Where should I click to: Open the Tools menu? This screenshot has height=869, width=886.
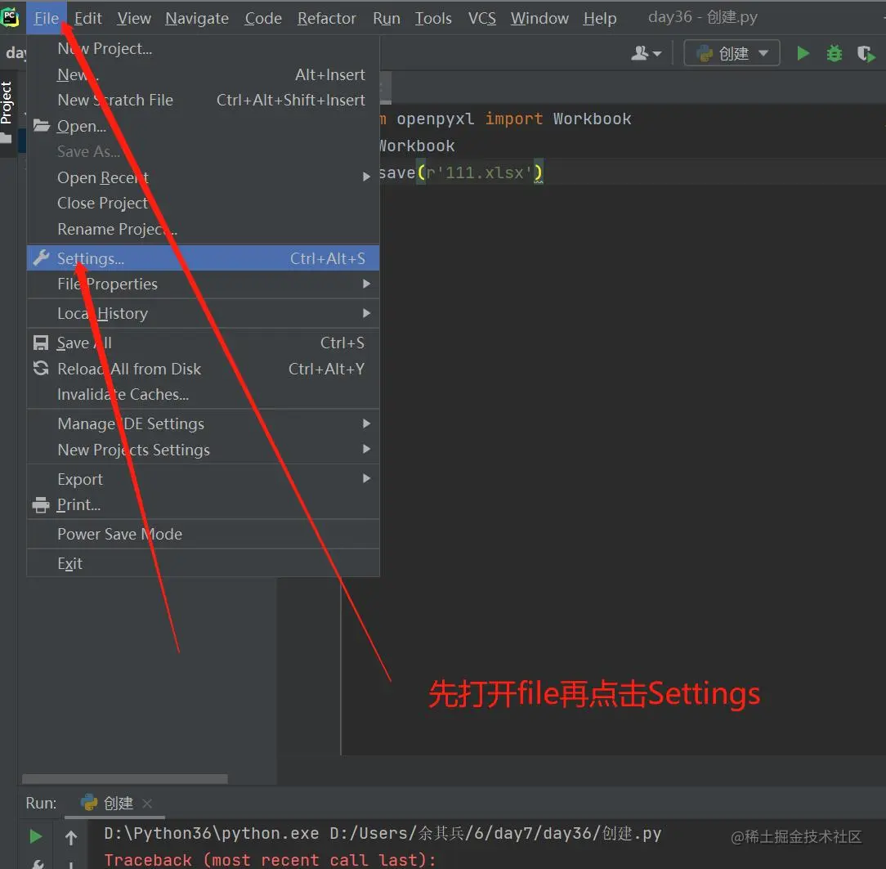click(x=433, y=18)
